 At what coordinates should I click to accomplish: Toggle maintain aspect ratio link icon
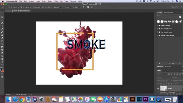pos(43,7)
